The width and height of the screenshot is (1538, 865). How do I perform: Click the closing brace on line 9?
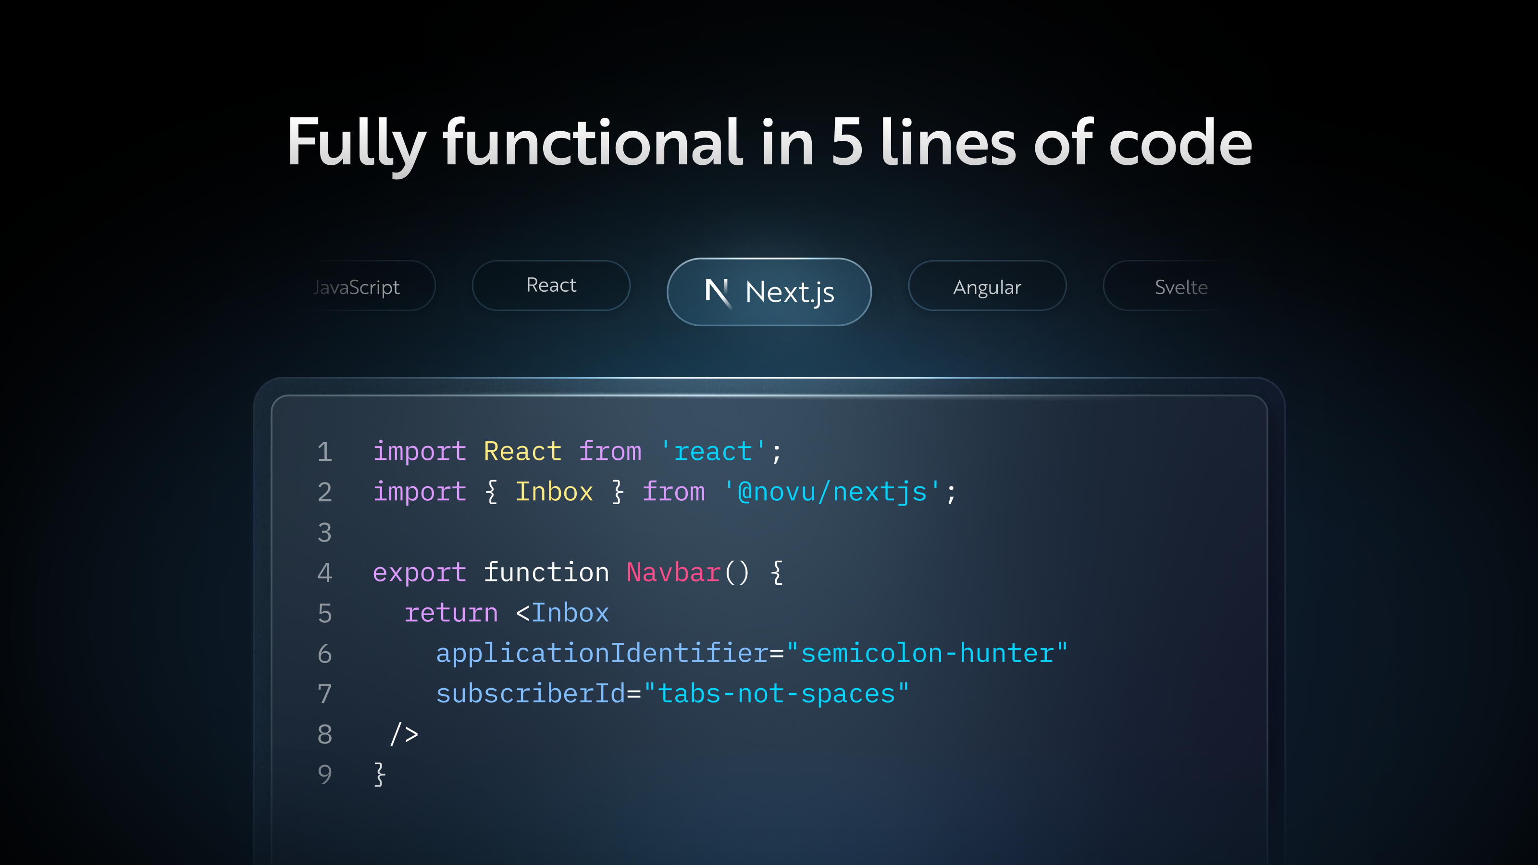coord(380,774)
